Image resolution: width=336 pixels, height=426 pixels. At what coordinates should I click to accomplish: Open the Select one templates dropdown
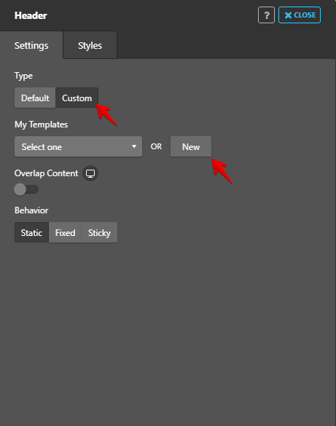78,146
